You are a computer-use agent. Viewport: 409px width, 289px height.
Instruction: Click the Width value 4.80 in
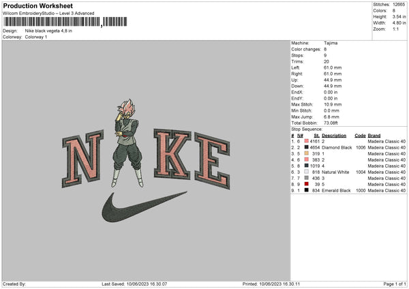399,23
